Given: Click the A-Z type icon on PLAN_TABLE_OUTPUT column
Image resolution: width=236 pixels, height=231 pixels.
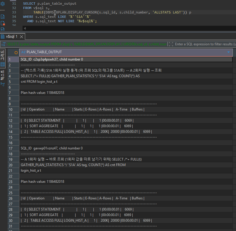Looking at the screenshot, I should 23,52.
